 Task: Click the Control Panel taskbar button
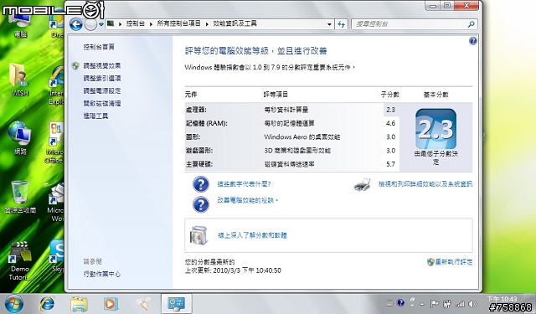pos(177,303)
